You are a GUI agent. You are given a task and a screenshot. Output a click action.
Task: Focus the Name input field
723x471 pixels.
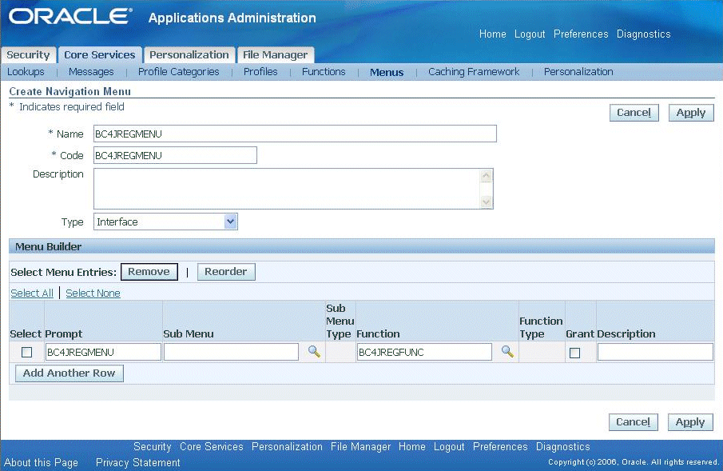[x=295, y=134]
